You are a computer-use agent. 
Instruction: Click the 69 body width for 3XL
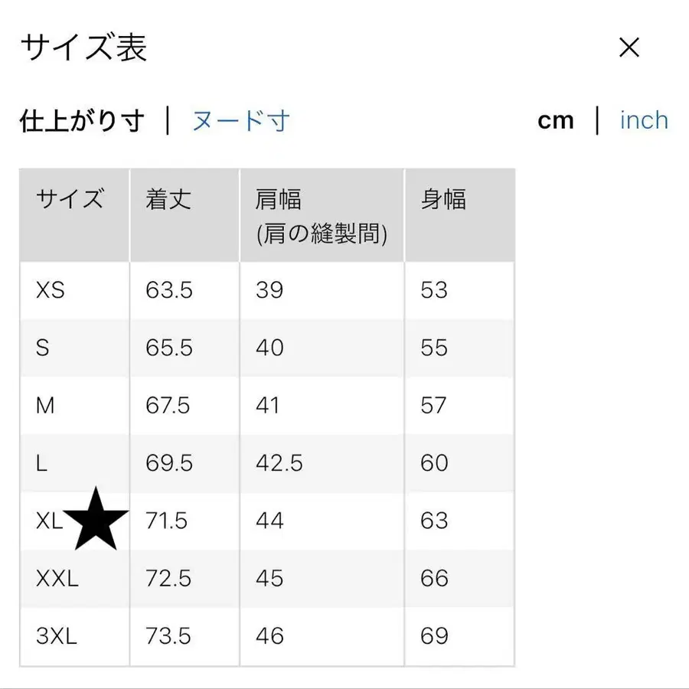click(435, 636)
